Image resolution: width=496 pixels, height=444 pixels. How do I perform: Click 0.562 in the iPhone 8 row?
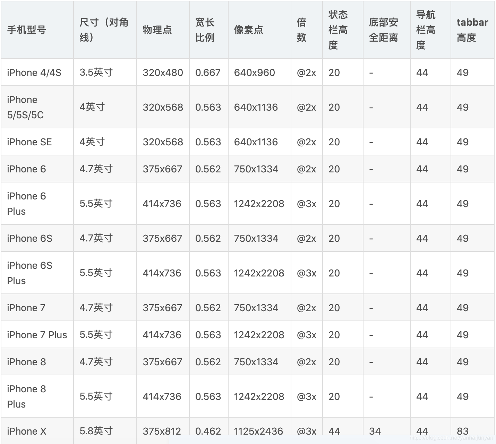pos(208,362)
